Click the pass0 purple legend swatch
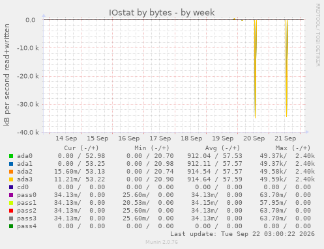The width and height of the screenshot is (324, 249). 11,195
